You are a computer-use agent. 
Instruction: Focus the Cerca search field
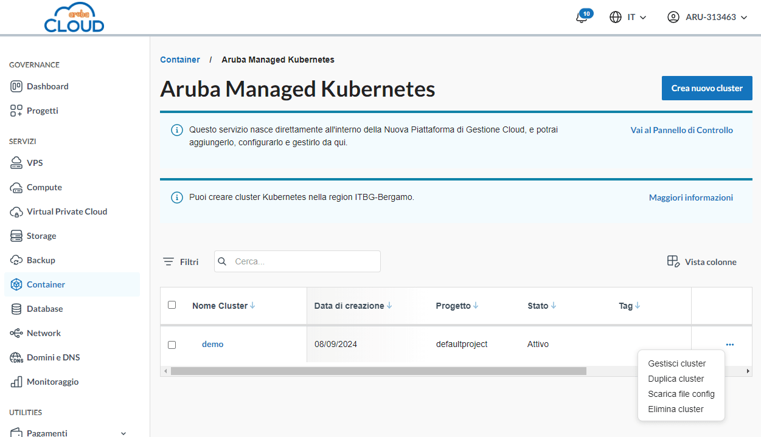pyautogui.click(x=304, y=261)
